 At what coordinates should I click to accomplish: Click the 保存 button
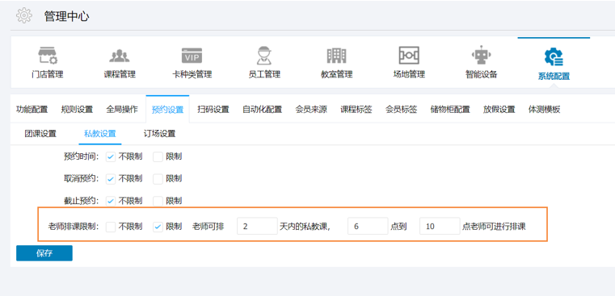click(44, 253)
